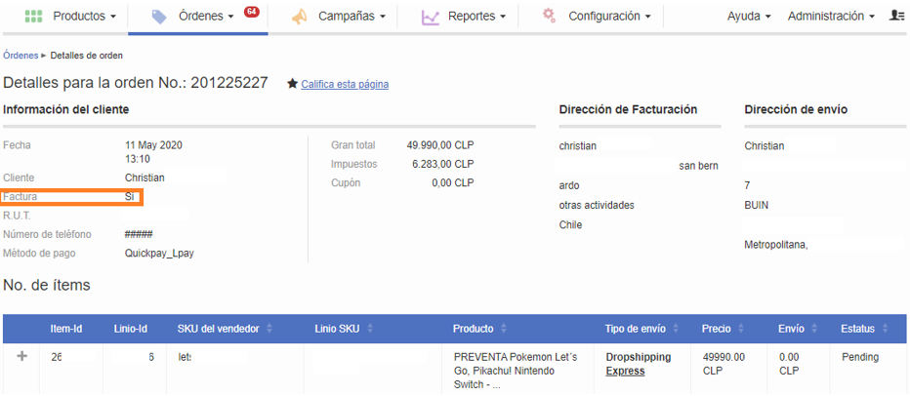The height and width of the screenshot is (396, 910).
Task: Open the Administración dropdown menu
Action: coord(829,17)
